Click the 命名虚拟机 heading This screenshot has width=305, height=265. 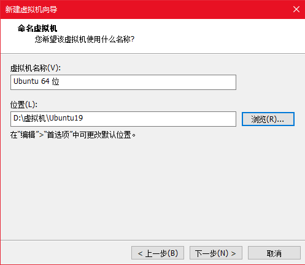[x=37, y=28]
